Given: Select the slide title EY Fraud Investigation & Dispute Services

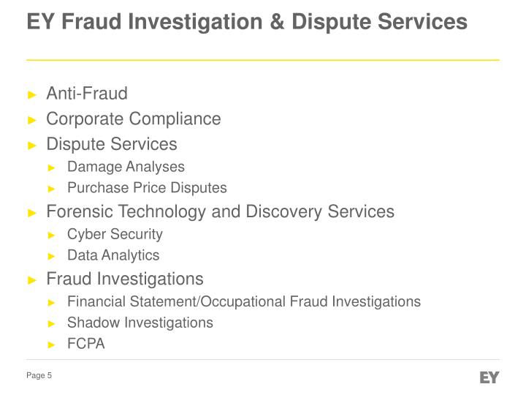Looking at the screenshot, I should point(247,22).
